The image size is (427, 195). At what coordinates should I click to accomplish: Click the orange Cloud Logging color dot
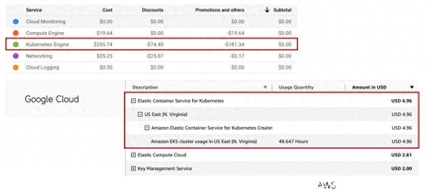pos(16,68)
